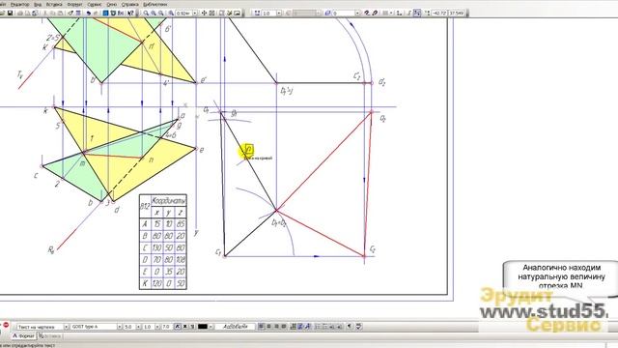Align text to the left
Screen dimensions: 618x348
pos(262,327)
